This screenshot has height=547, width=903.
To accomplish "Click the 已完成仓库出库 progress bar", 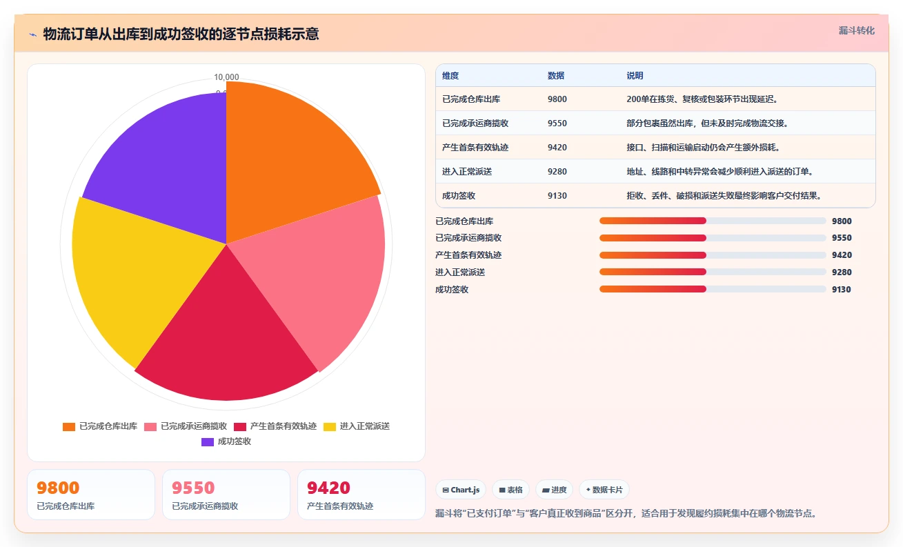I will pos(713,221).
